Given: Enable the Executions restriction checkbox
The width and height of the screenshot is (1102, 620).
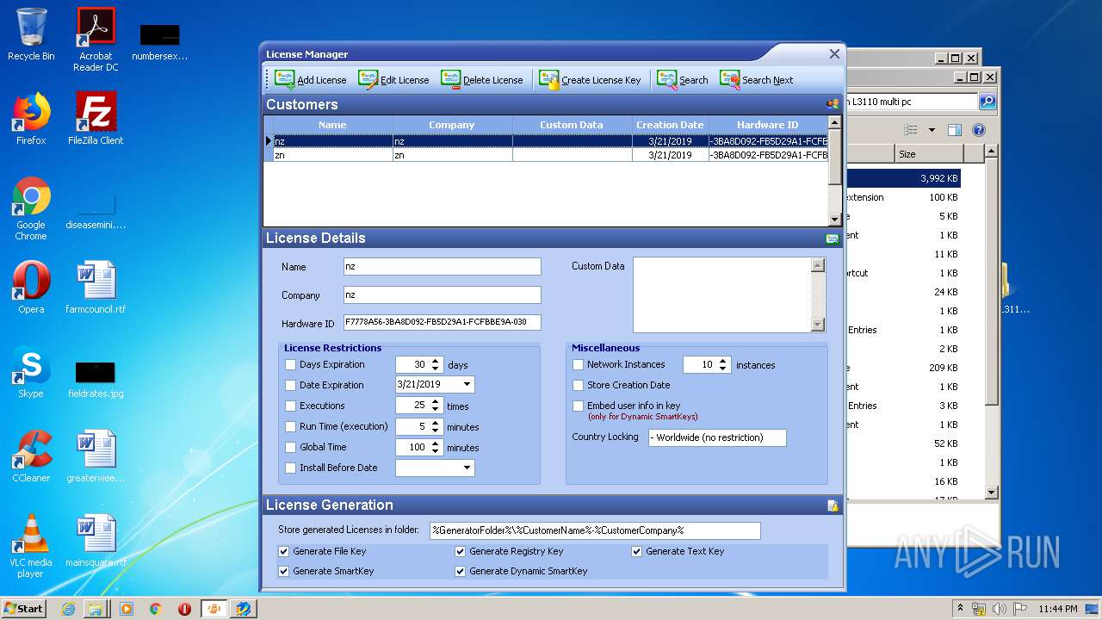Looking at the screenshot, I should [x=290, y=406].
